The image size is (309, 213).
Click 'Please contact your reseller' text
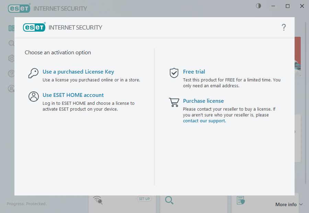(x=229, y=112)
